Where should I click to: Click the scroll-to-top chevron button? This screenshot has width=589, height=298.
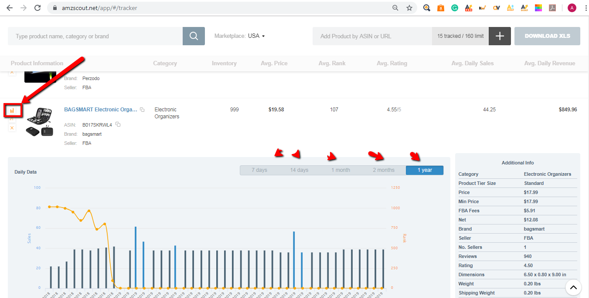(574, 287)
